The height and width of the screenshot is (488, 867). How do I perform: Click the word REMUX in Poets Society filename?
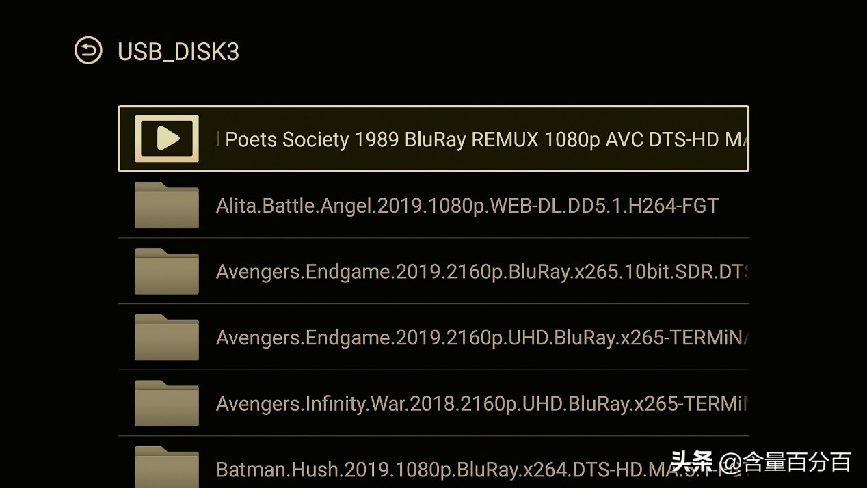[x=505, y=139]
